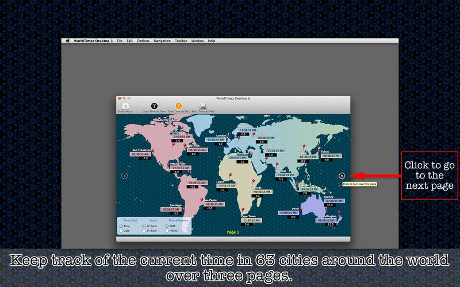
Task: Click the Mexico City map pin
Action: 168,165
